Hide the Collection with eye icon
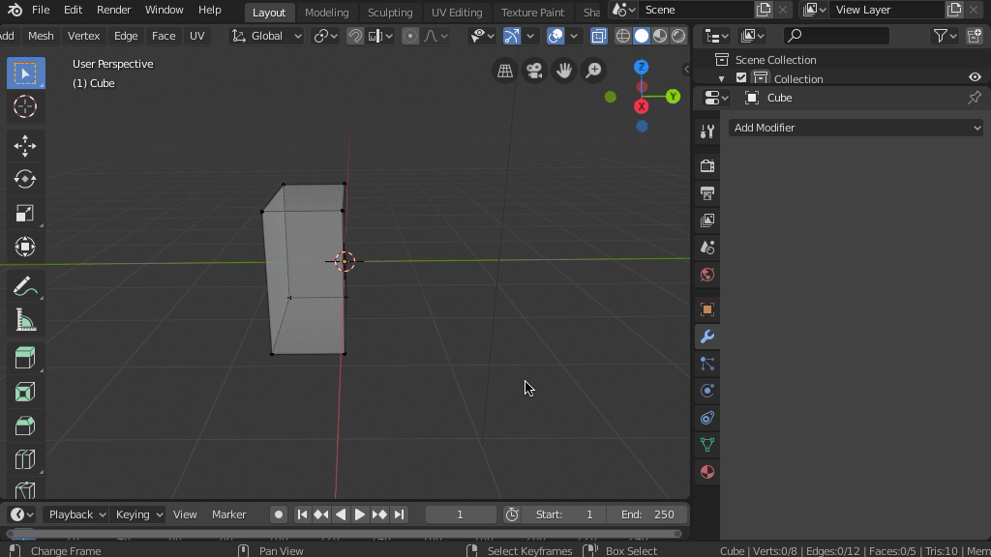The image size is (991, 557). [975, 78]
